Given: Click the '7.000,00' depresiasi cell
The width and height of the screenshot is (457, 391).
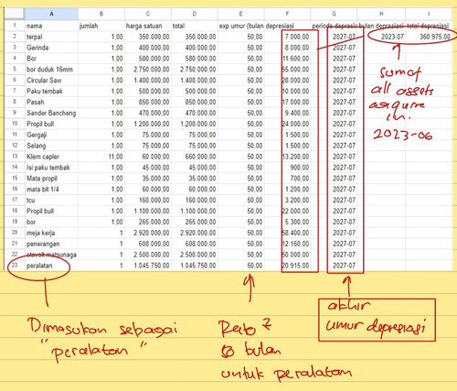Looking at the screenshot, I should pos(288,37).
